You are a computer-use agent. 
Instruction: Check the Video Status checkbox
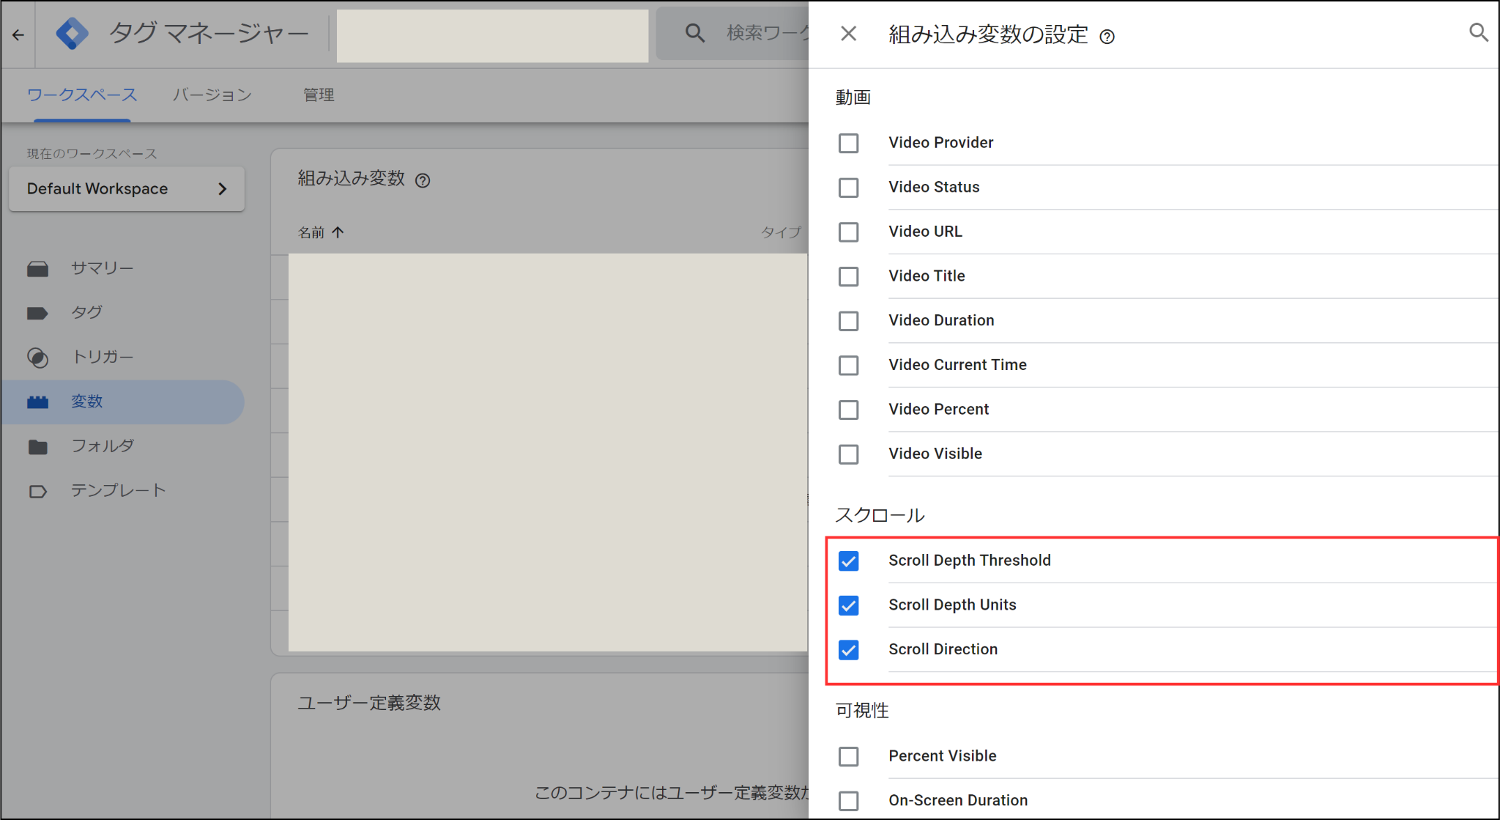tap(848, 188)
